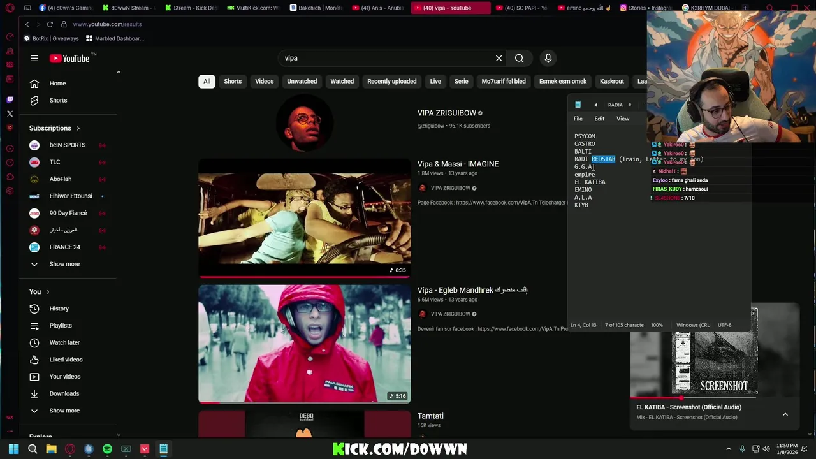Click browser back arrow
816x459 pixels.
pyautogui.click(x=27, y=24)
